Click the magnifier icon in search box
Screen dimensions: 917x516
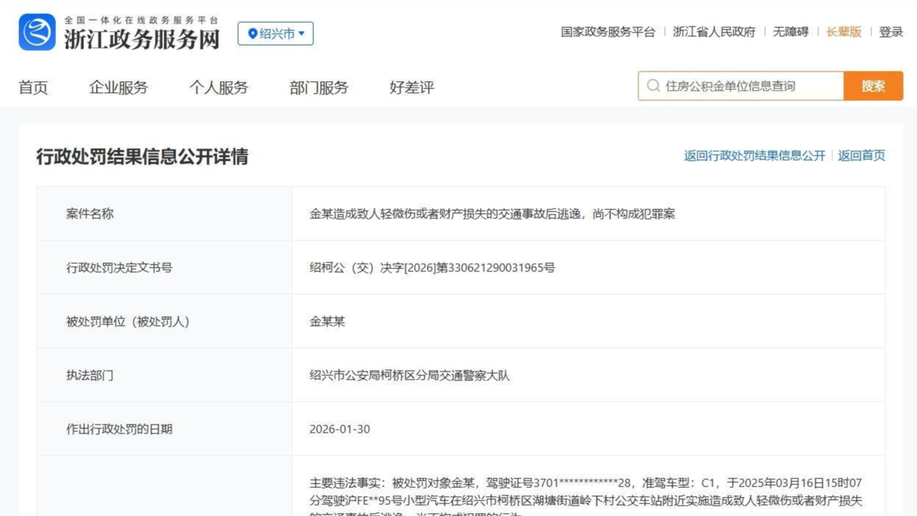[653, 86]
